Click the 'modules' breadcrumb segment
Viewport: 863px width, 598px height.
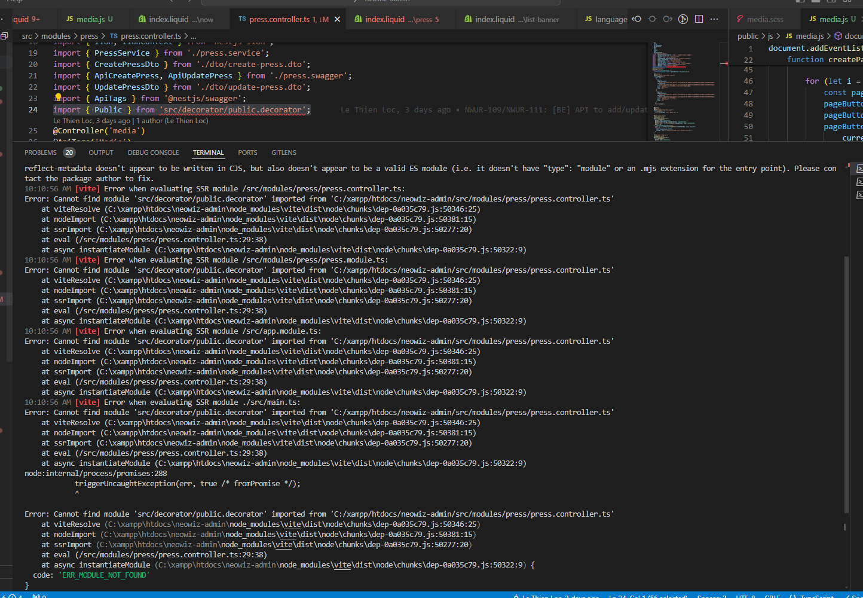tap(56, 36)
